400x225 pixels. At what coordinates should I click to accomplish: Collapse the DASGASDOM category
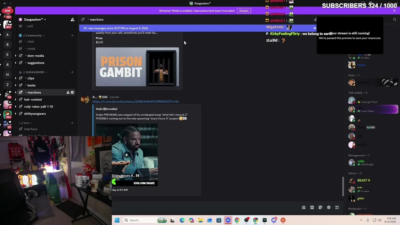coord(34,72)
